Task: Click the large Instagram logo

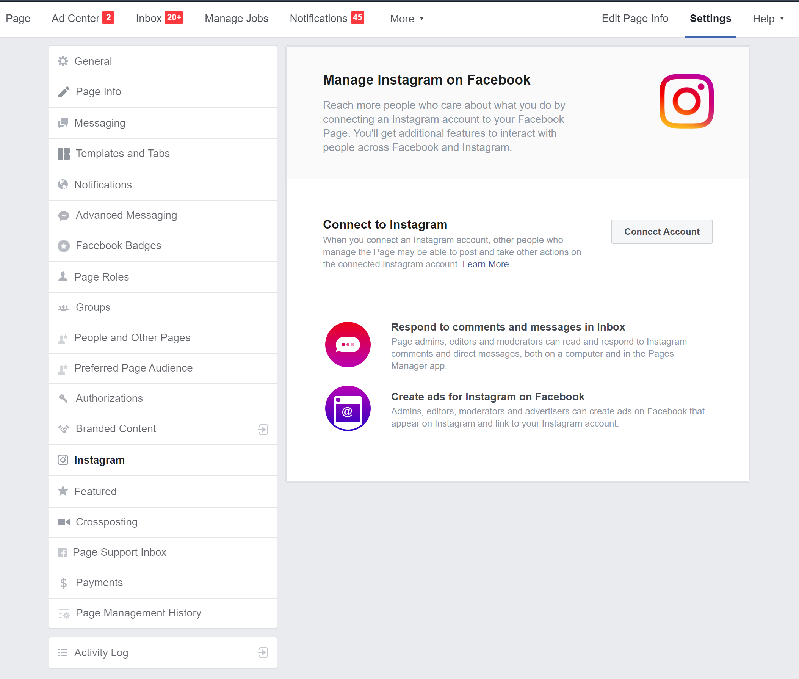Action: [686, 101]
